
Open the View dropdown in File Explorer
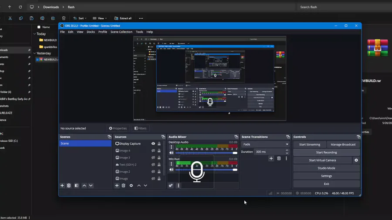click(x=99, y=18)
